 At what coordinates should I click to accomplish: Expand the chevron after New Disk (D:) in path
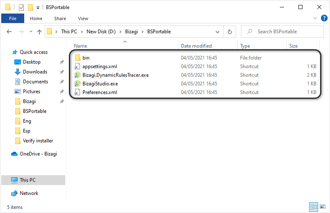click(120, 32)
